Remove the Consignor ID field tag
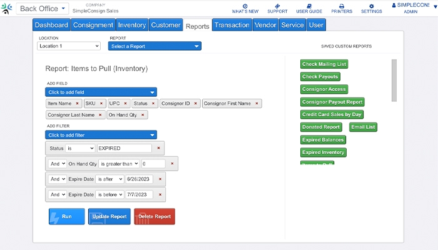Image resolution: width=438 pixels, height=250 pixels. point(195,103)
